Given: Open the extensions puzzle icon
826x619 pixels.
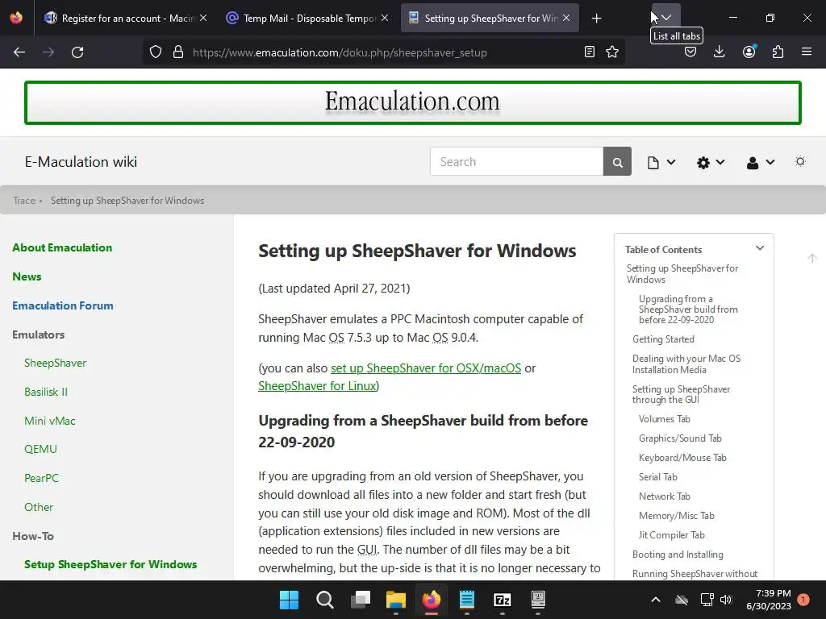Looking at the screenshot, I should tap(778, 52).
